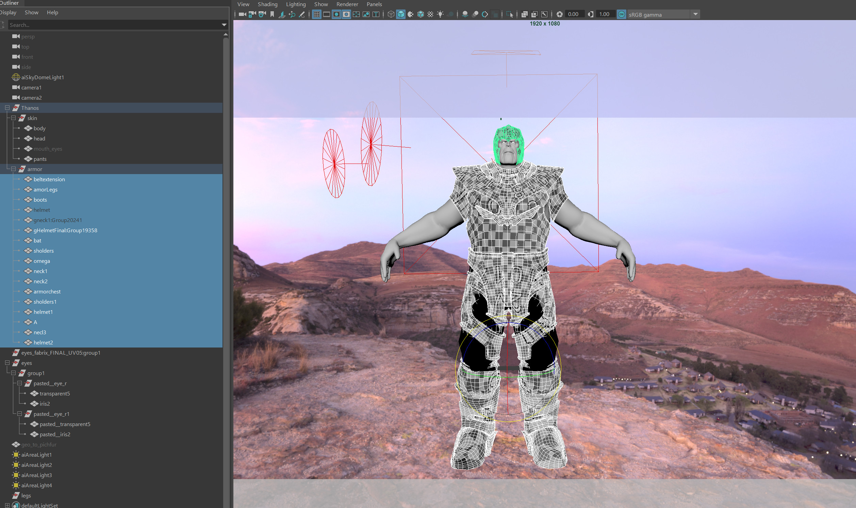
Task: Expand the defaultLightSet node
Action: pos(7,505)
